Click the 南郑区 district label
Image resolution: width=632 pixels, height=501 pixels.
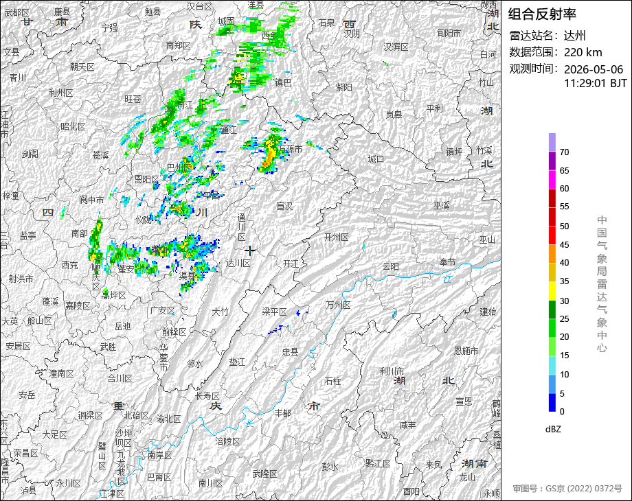[178, 45]
